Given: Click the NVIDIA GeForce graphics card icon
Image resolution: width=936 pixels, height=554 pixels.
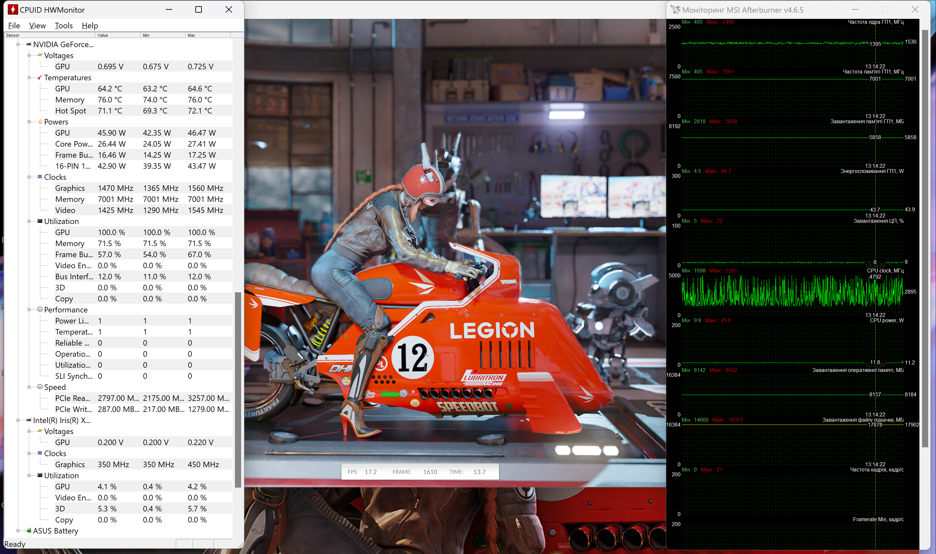Looking at the screenshot, I should pos(29,45).
